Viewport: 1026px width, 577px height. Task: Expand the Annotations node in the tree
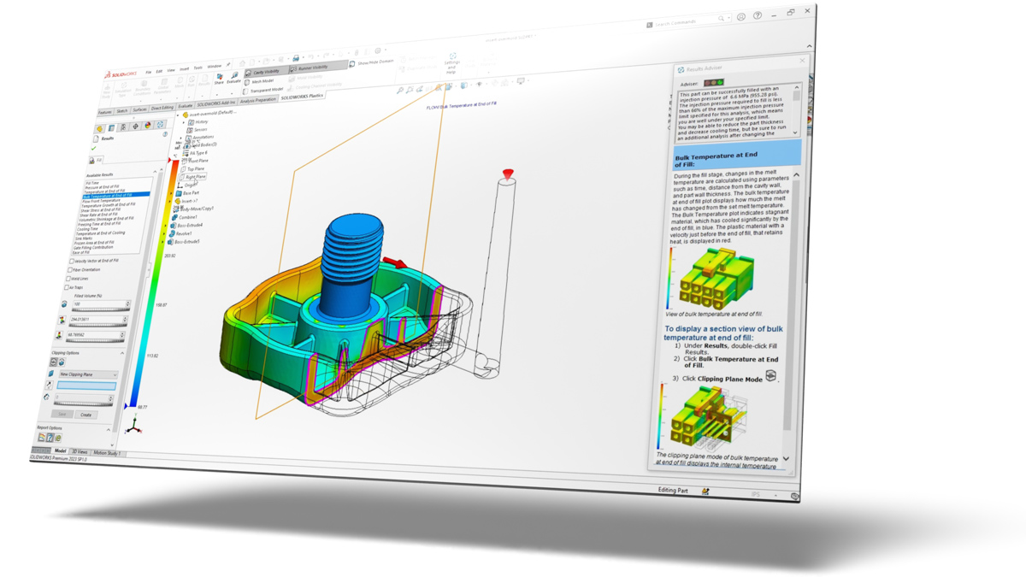180,138
